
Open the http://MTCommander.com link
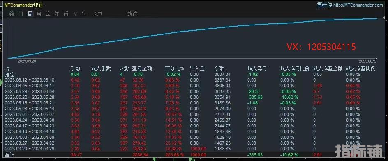point(358,5)
